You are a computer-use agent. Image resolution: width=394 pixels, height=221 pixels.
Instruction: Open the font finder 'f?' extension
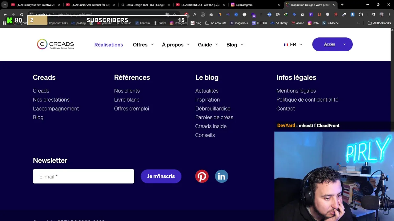pyautogui.click(x=195, y=14)
